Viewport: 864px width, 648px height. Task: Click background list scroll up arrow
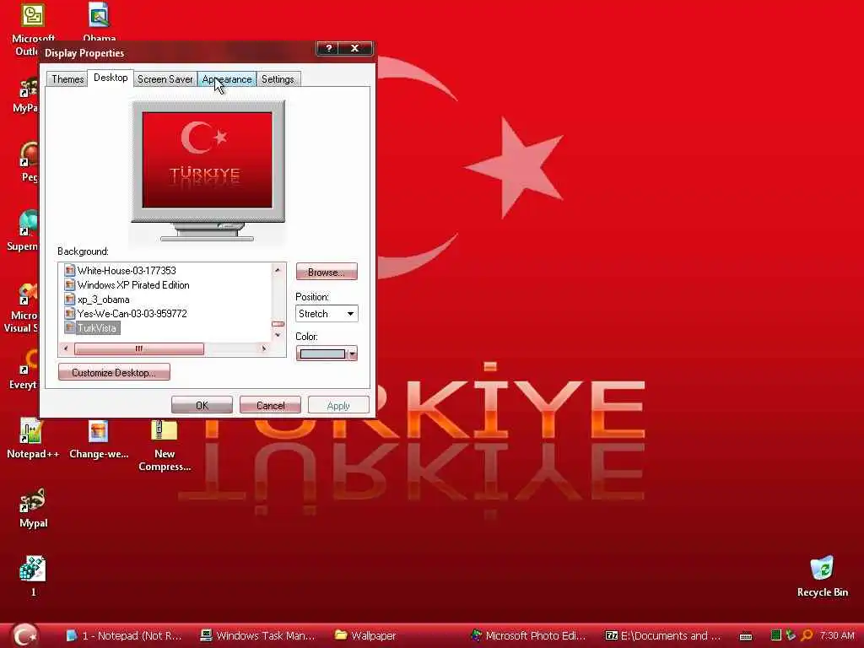278,269
